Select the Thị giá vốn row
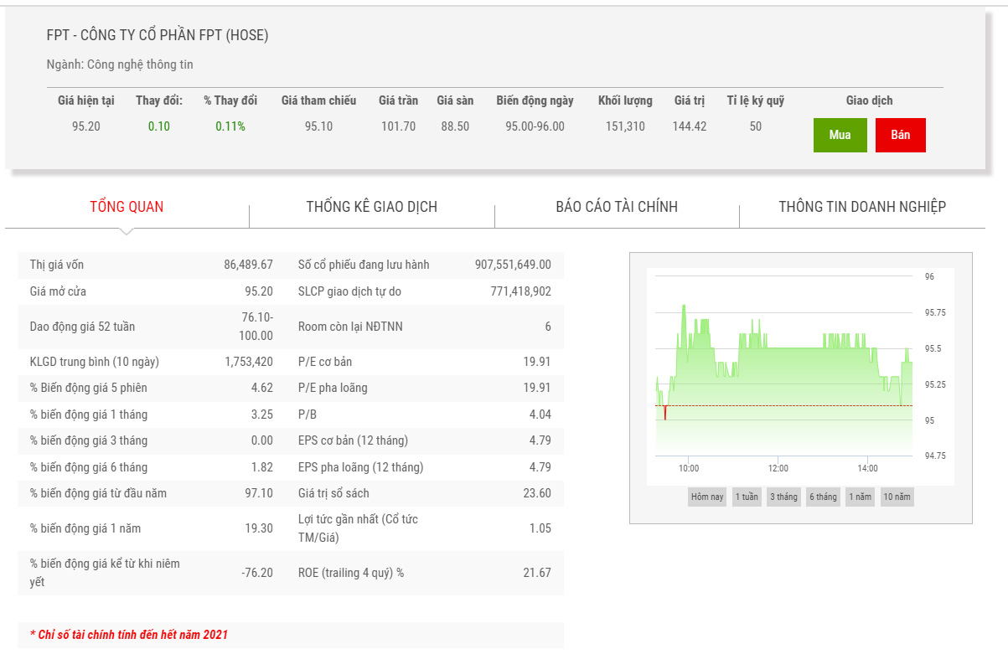This screenshot has height=654, width=1008. pyautogui.click(x=151, y=265)
